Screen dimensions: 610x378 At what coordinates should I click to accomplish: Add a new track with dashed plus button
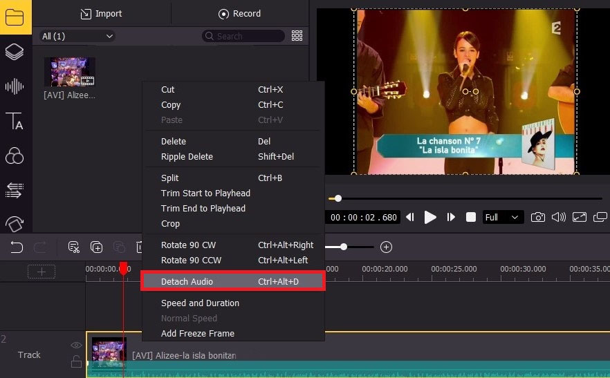pyautogui.click(x=41, y=272)
